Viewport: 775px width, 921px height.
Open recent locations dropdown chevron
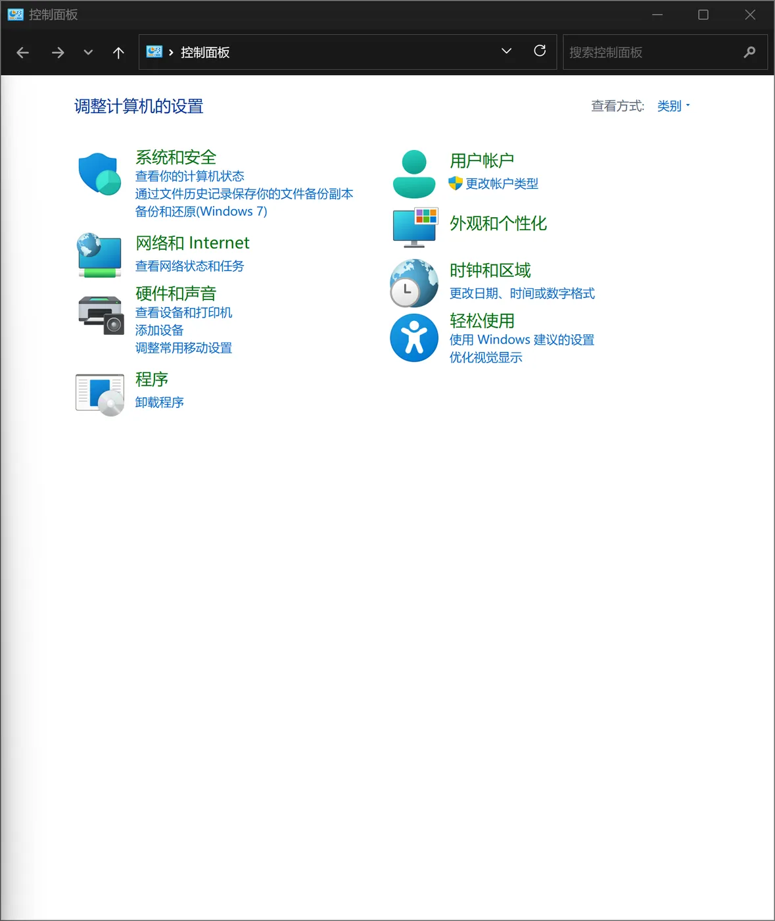pyautogui.click(x=88, y=52)
